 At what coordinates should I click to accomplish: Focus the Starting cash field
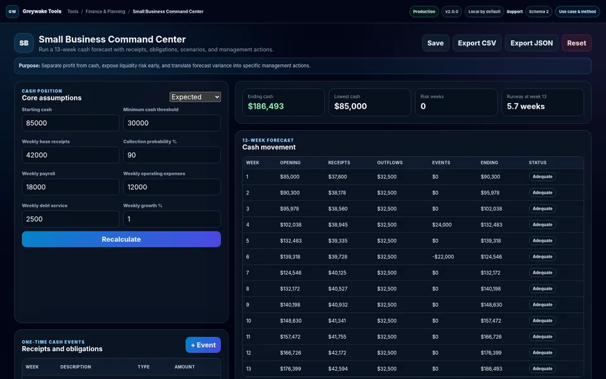[71, 123]
